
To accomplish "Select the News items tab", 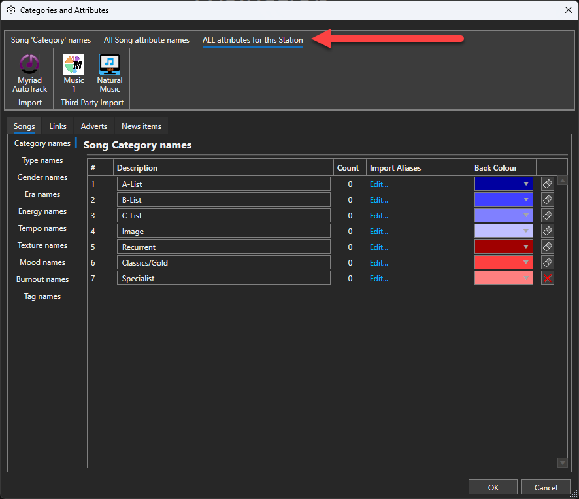I will point(142,126).
